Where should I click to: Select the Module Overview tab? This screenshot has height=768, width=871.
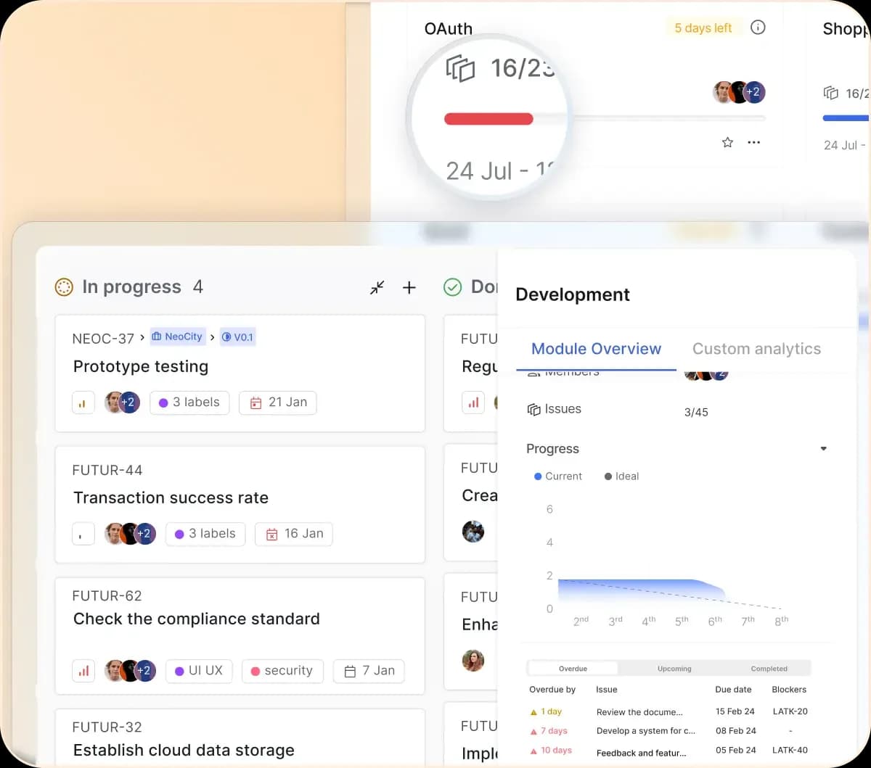pos(596,349)
